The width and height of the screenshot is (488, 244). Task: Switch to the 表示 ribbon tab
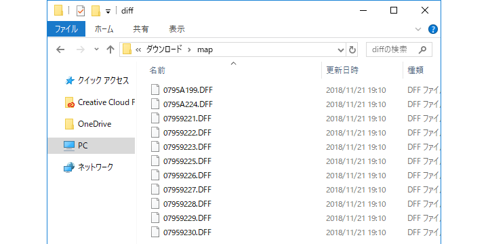coord(177,29)
